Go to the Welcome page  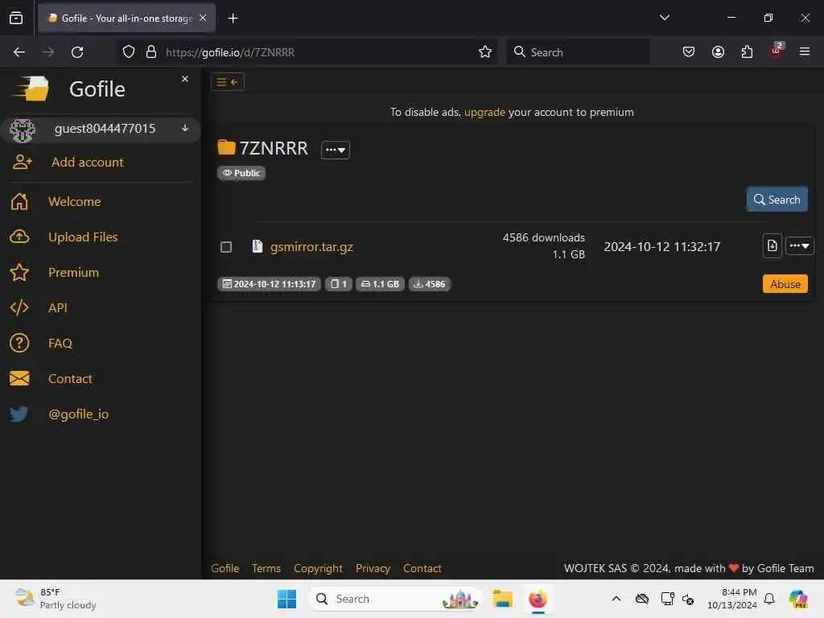(75, 201)
